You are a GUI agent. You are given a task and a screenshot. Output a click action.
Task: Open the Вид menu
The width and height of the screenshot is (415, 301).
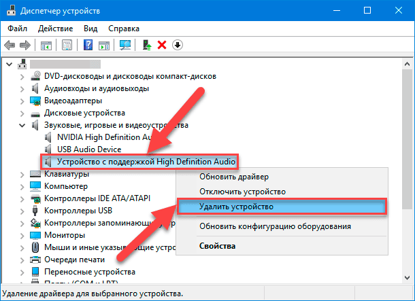(x=90, y=29)
